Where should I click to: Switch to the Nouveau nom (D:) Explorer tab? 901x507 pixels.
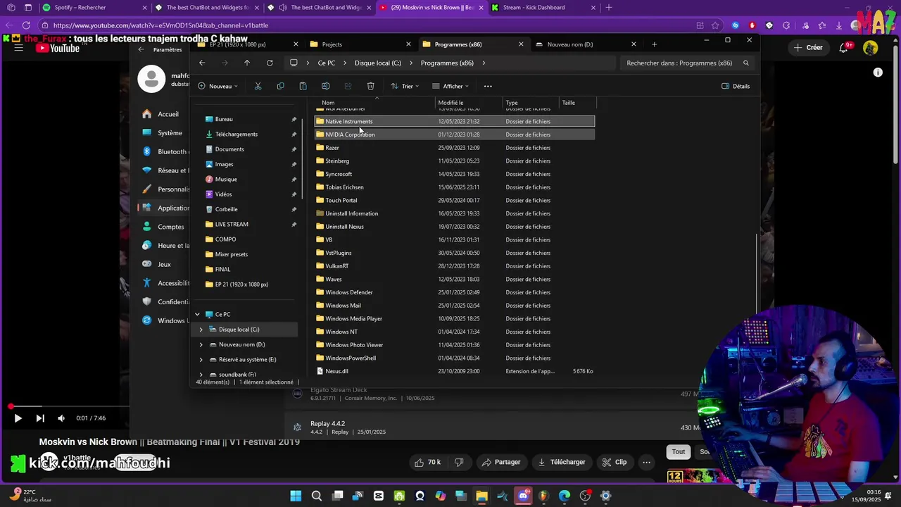[584, 44]
